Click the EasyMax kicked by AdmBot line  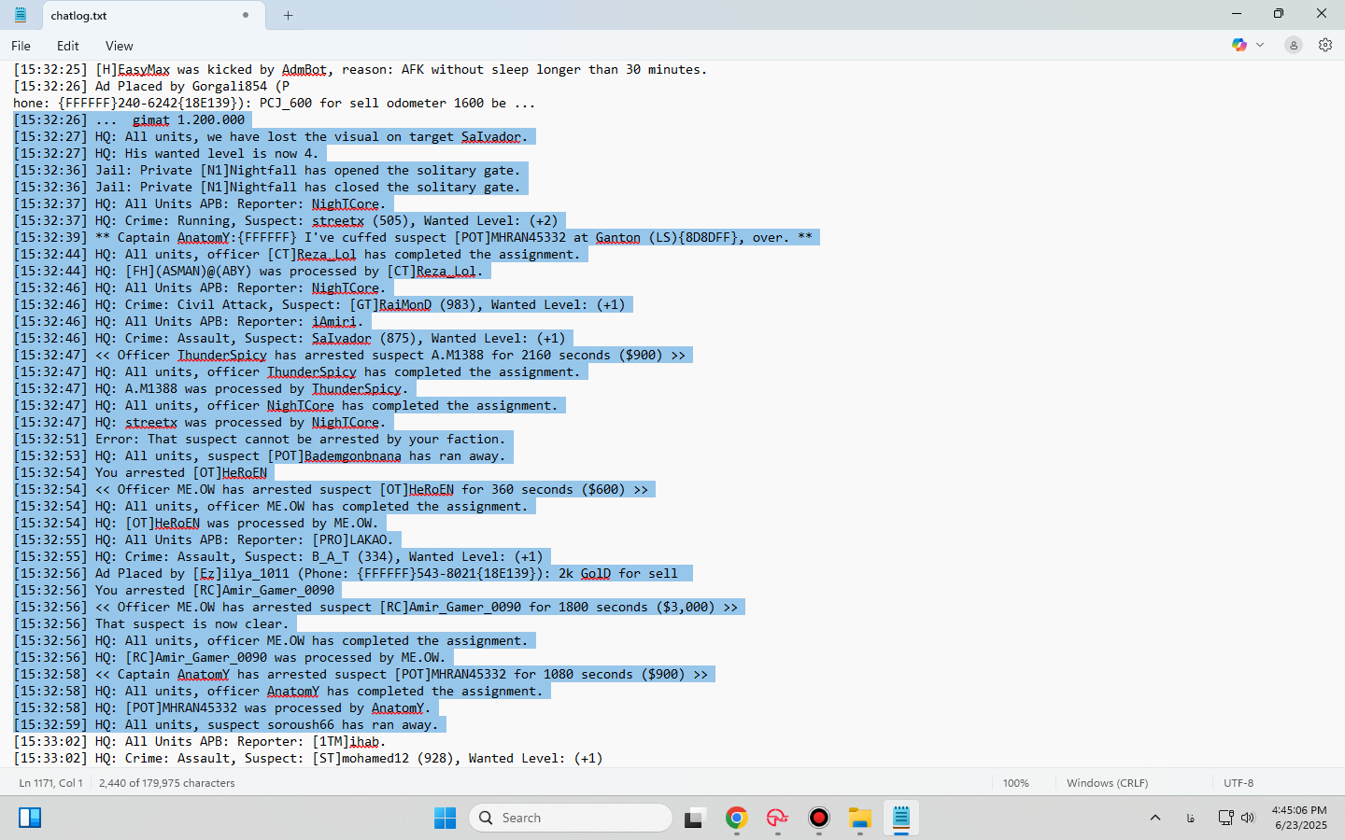361,69
